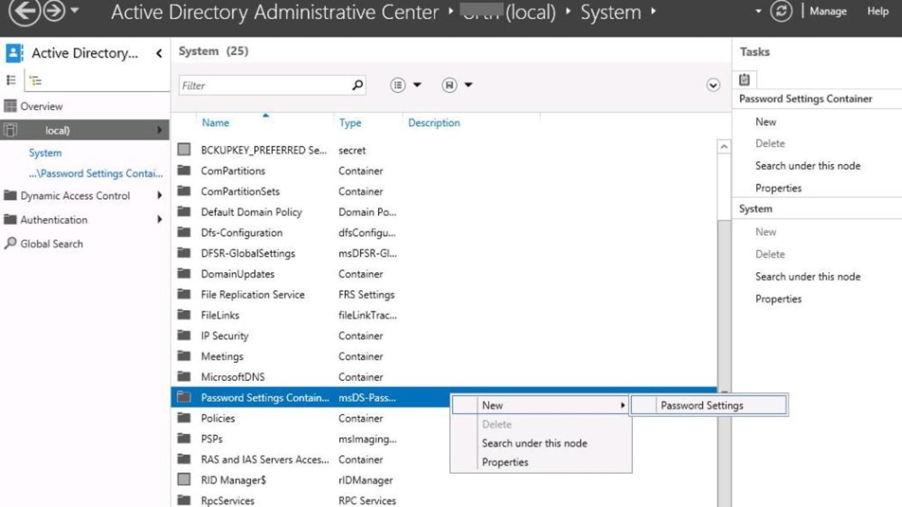Open Global Search in the navigation pane
Image resolution: width=902 pixels, height=507 pixels.
coord(51,243)
